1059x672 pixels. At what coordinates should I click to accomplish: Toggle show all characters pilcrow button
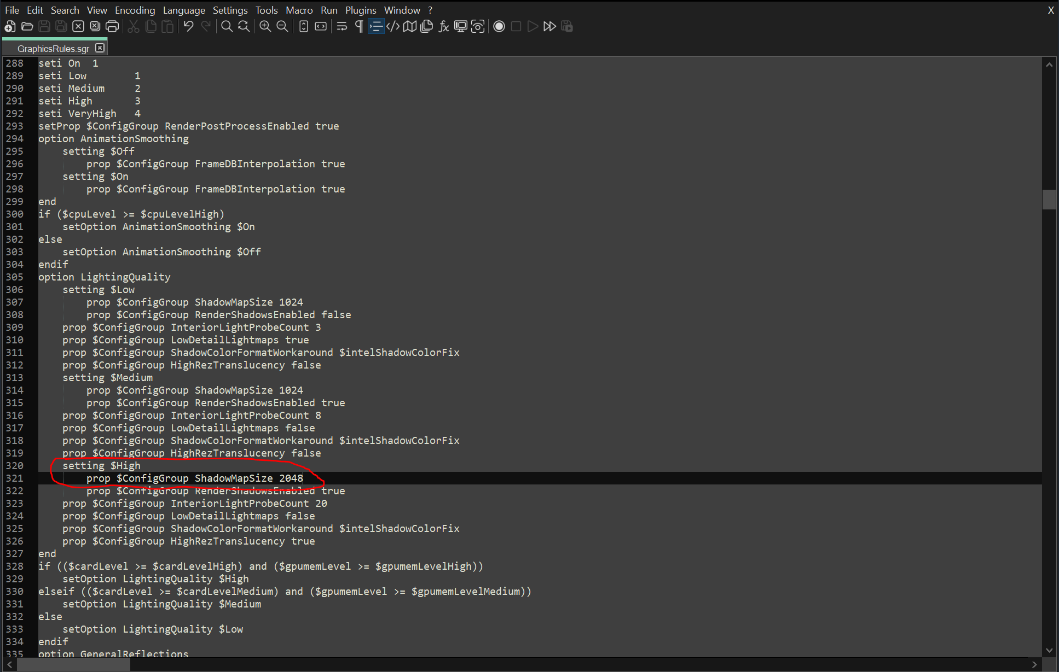coord(359,26)
